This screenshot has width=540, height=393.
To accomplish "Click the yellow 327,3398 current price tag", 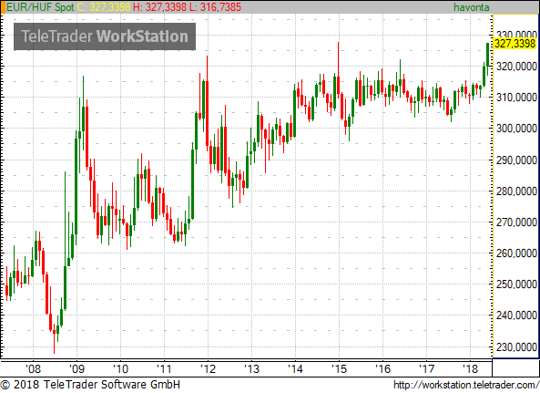I will click(x=515, y=44).
